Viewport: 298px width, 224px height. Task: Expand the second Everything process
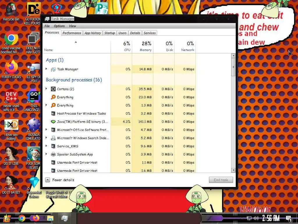(x=46, y=105)
